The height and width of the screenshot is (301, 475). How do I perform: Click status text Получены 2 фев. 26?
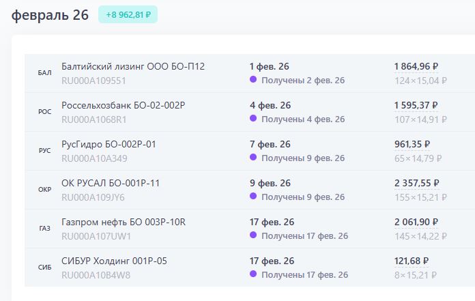point(303,81)
